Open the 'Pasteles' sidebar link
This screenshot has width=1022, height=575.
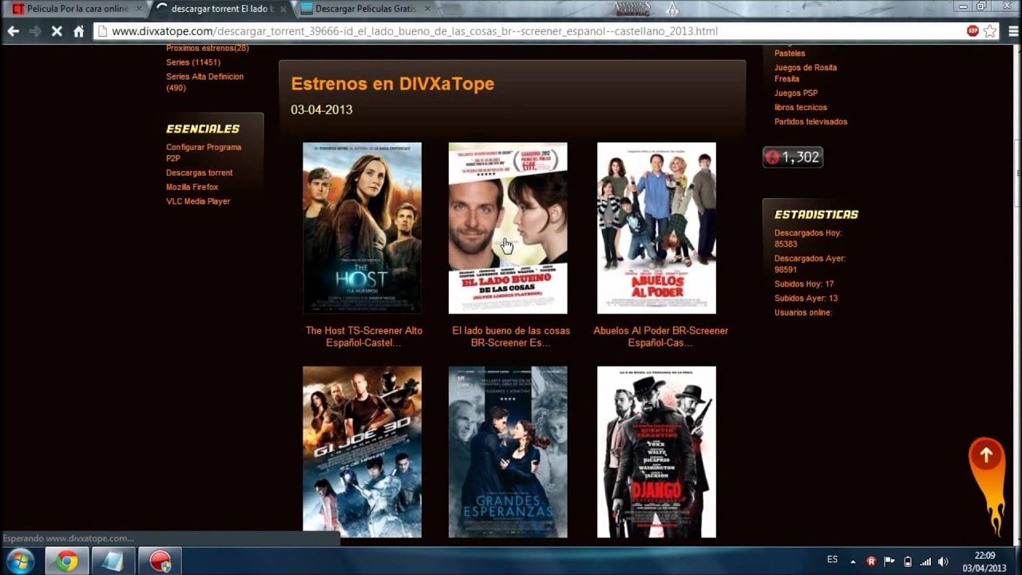790,54
